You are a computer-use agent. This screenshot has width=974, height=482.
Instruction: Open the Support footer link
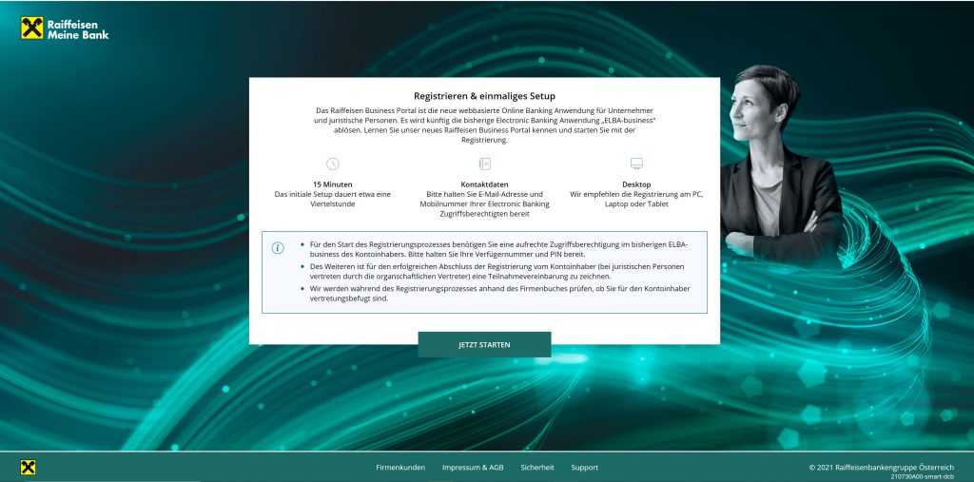584,468
